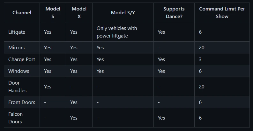Image resolution: width=253 pixels, height=131 pixels.
Task: Select Front Doors Model X Yes cell
Action: (79, 102)
